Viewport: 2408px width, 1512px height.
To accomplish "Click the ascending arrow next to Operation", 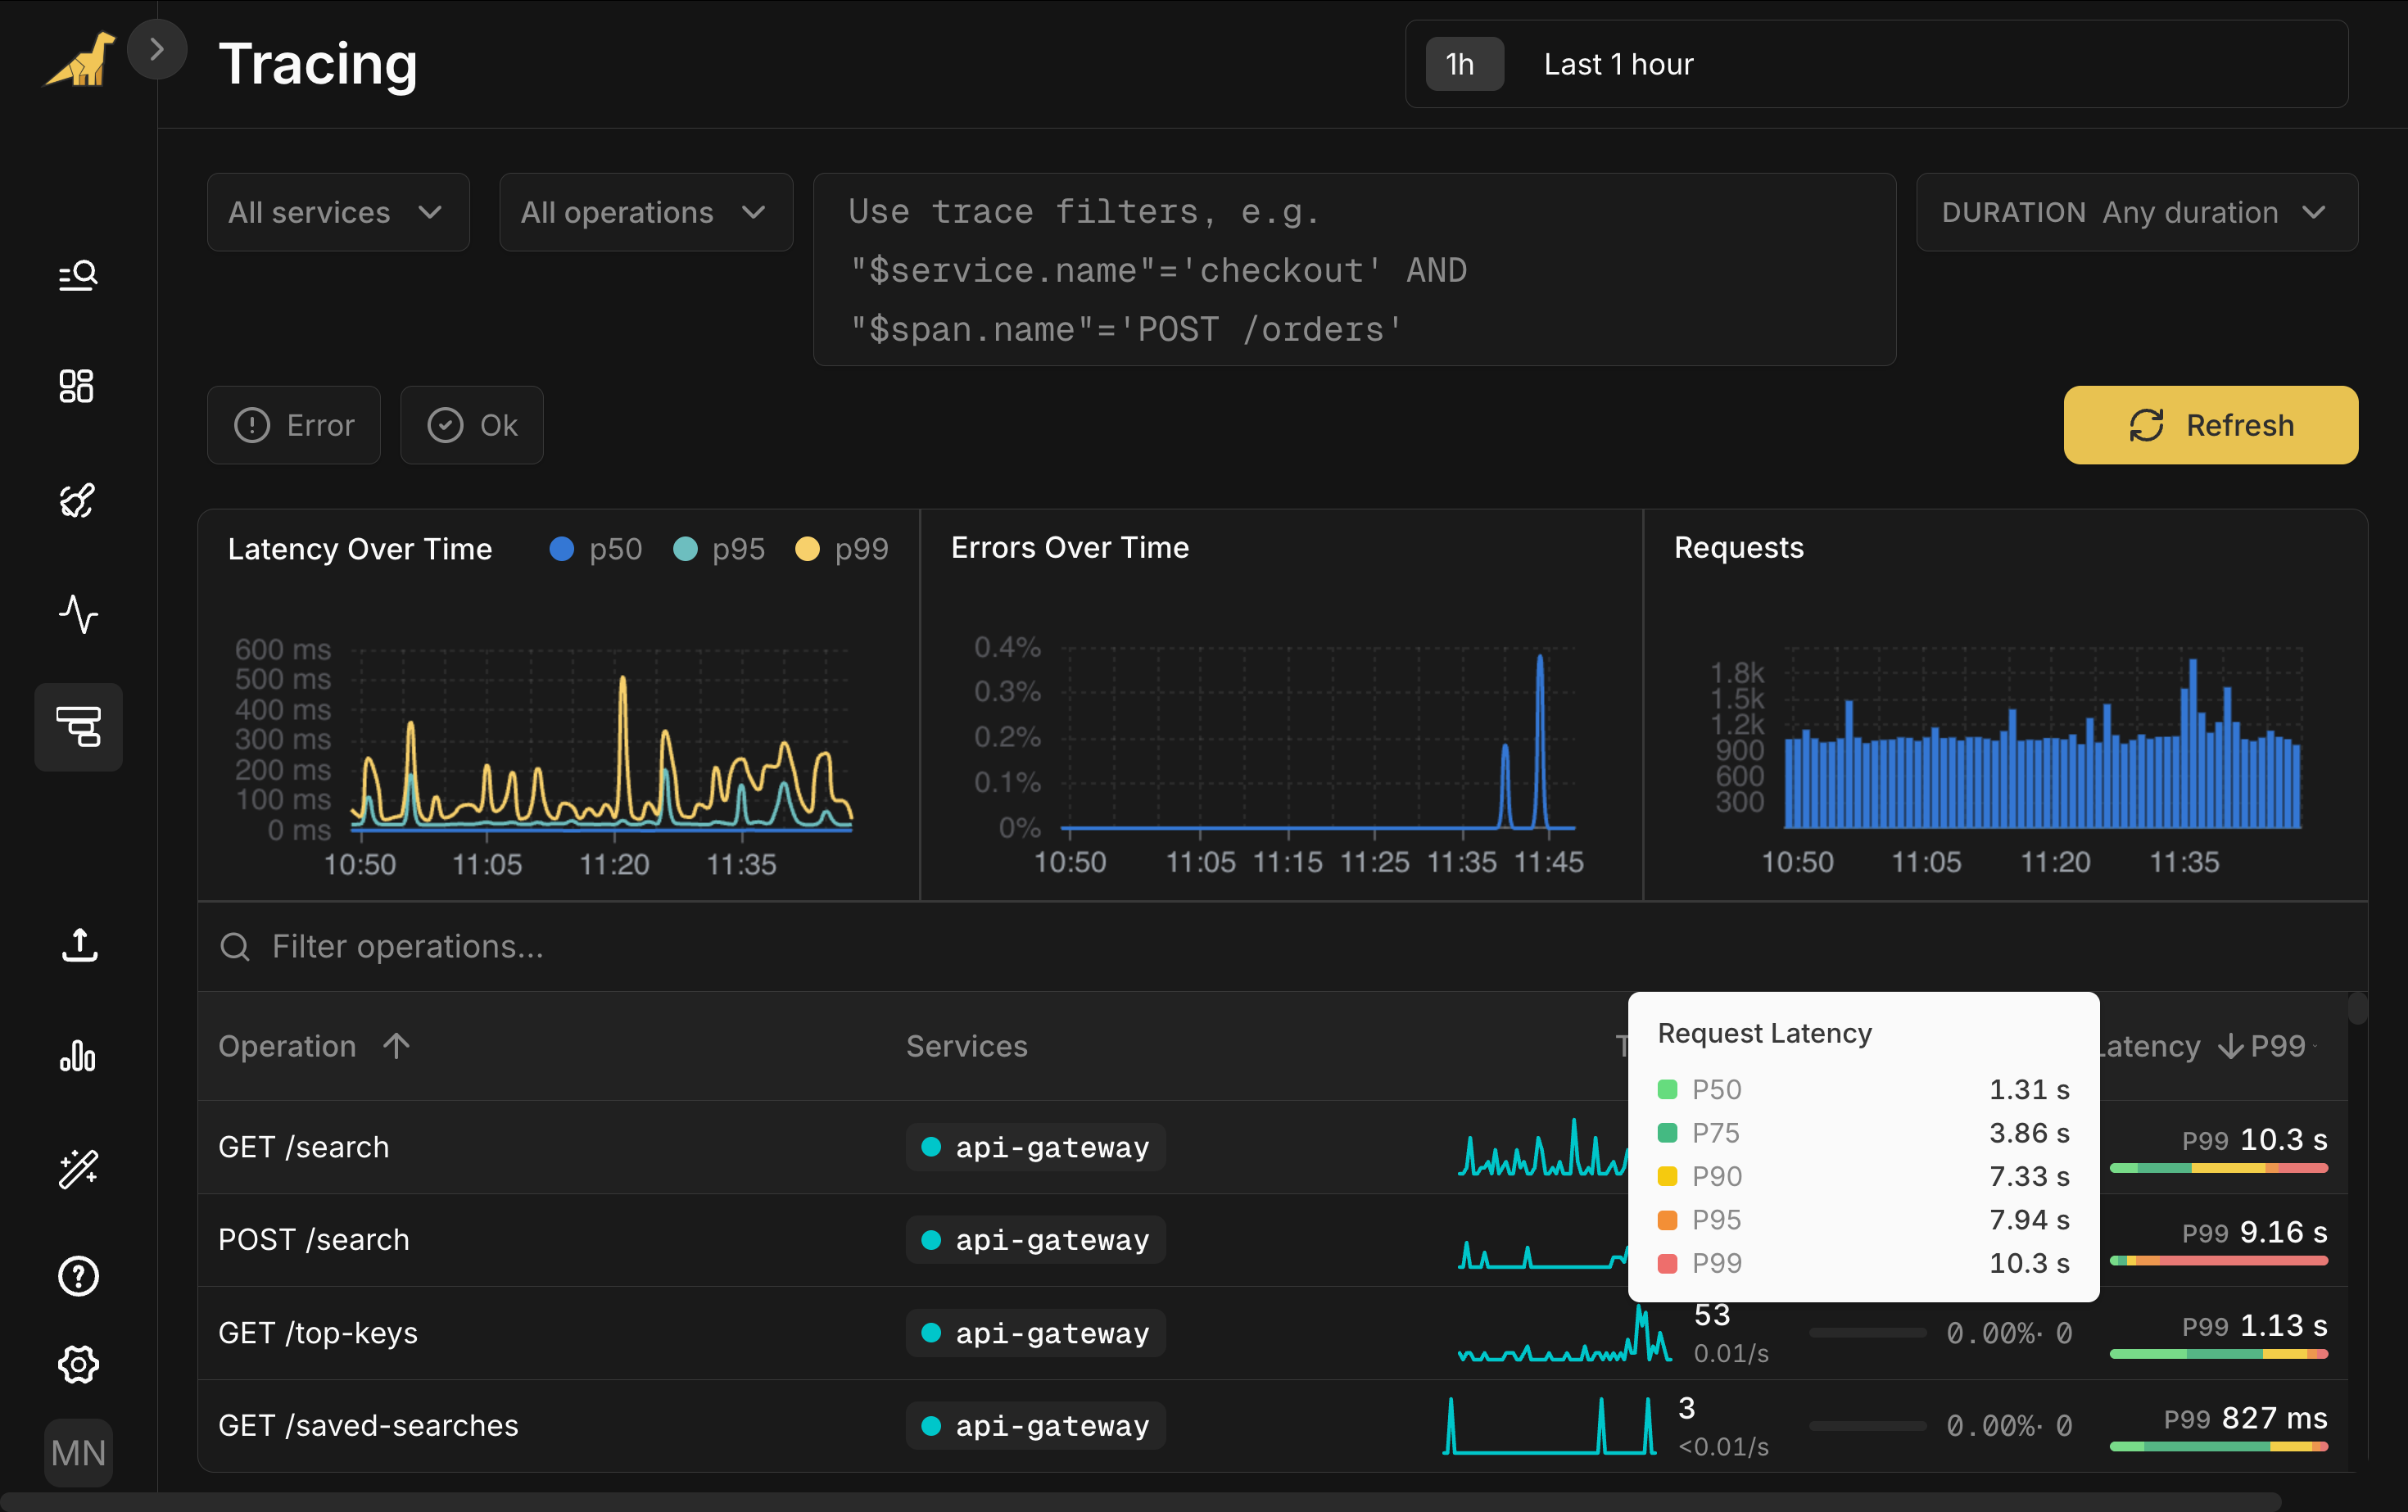I will pyautogui.click(x=397, y=1046).
